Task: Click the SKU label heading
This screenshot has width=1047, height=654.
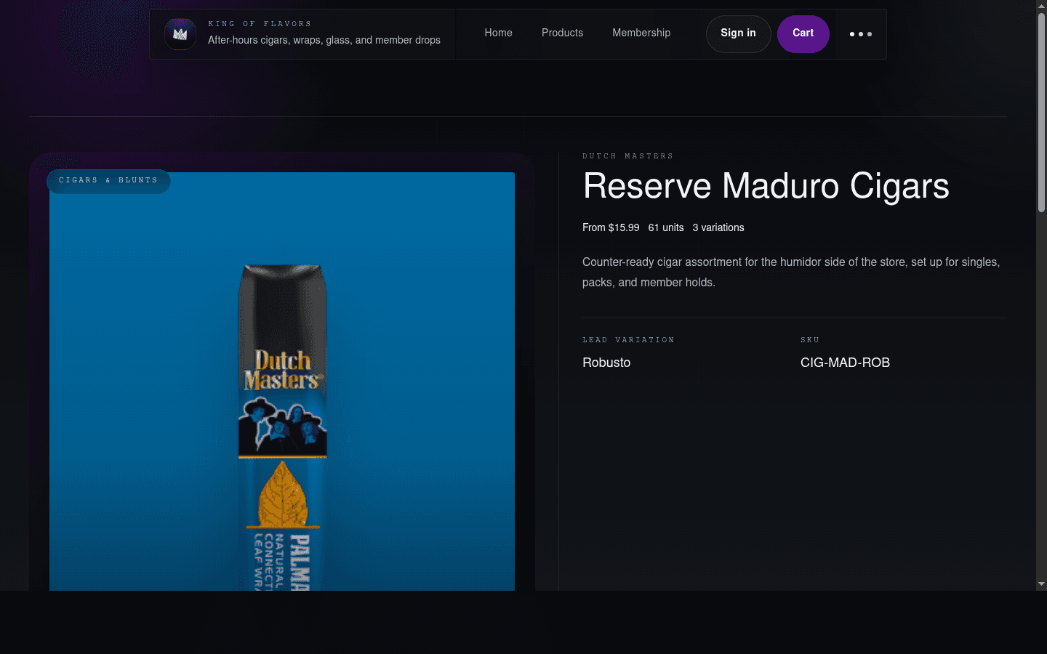Action: coord(810,340)
